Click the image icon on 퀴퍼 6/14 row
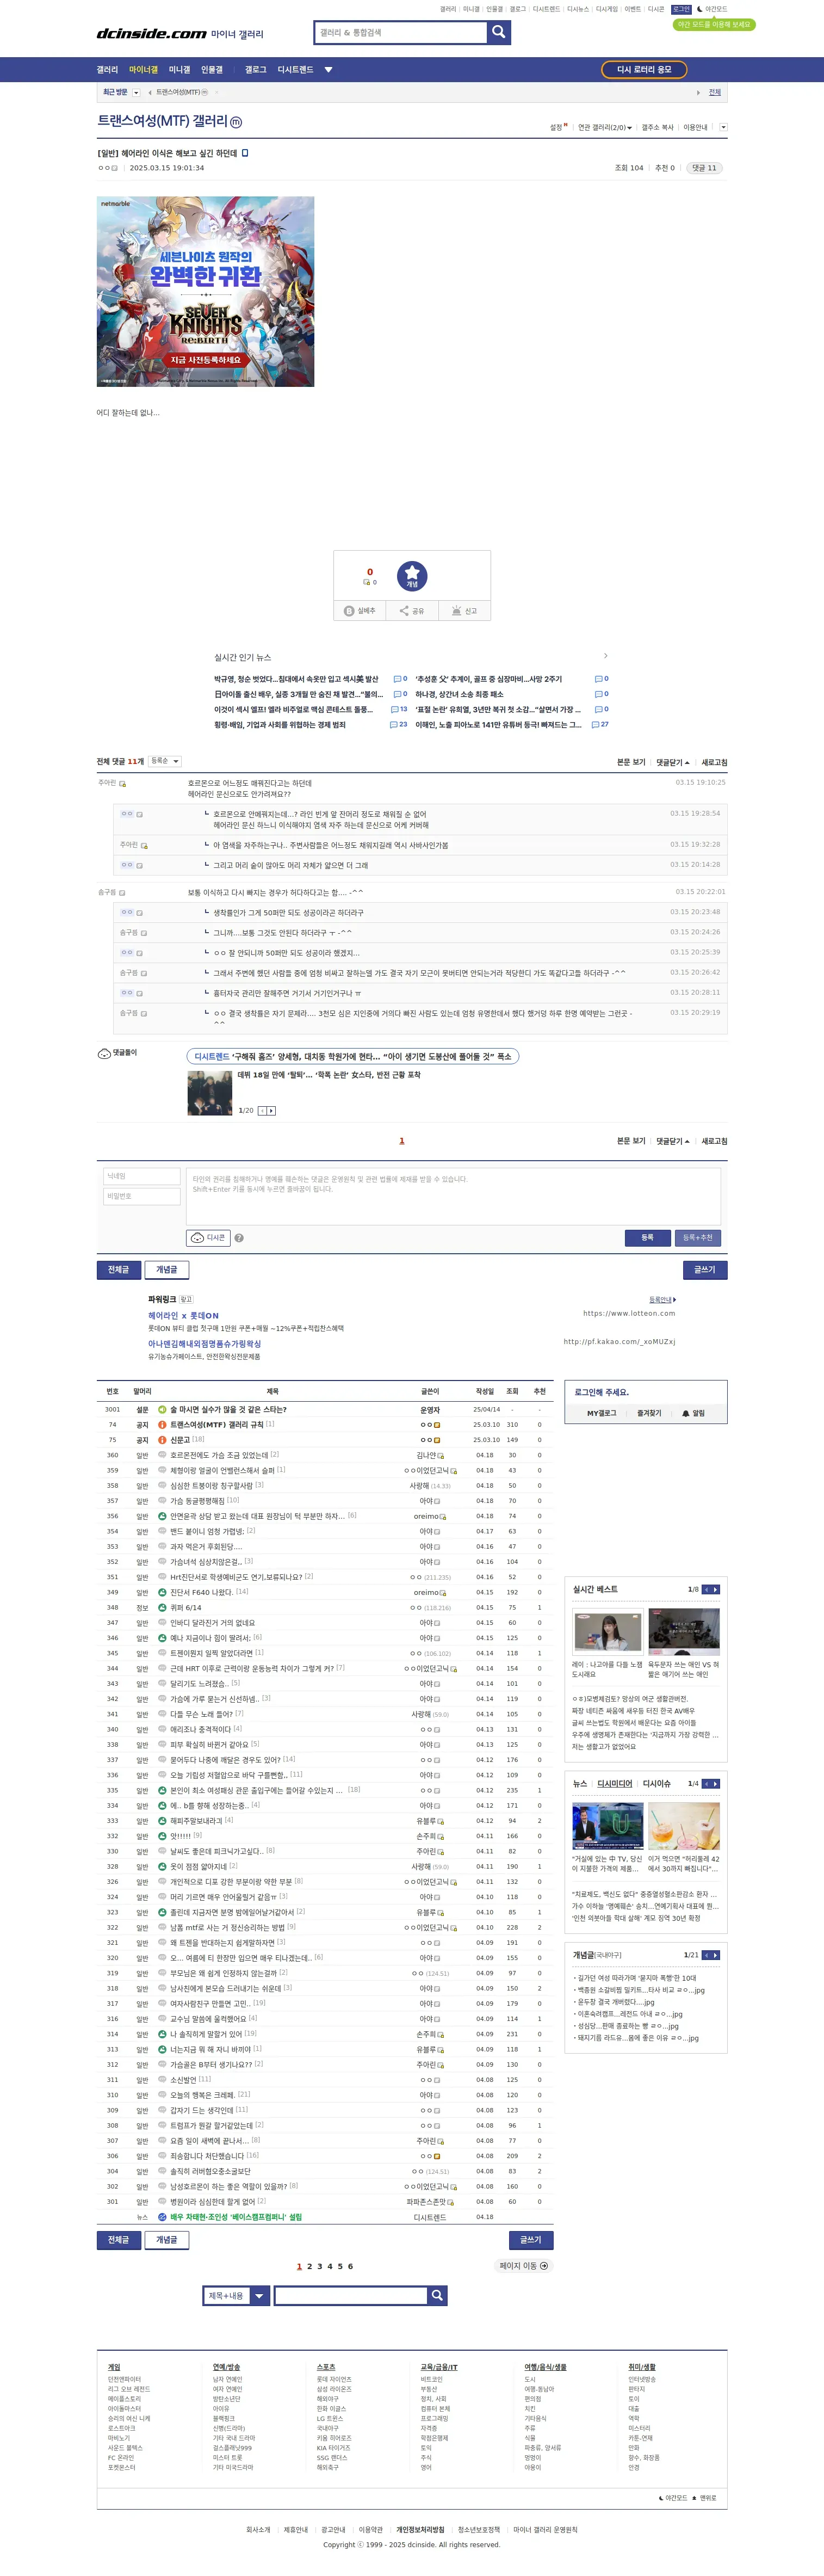This screenshot has height=2576, width=824. tap(162, 1607)
